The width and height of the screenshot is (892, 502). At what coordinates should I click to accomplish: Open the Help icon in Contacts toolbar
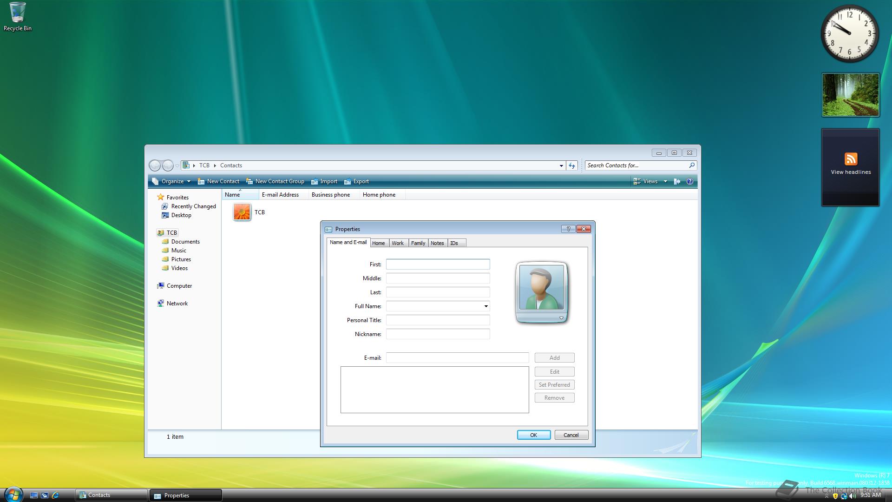pyautogui.click(x=690, y=181)
